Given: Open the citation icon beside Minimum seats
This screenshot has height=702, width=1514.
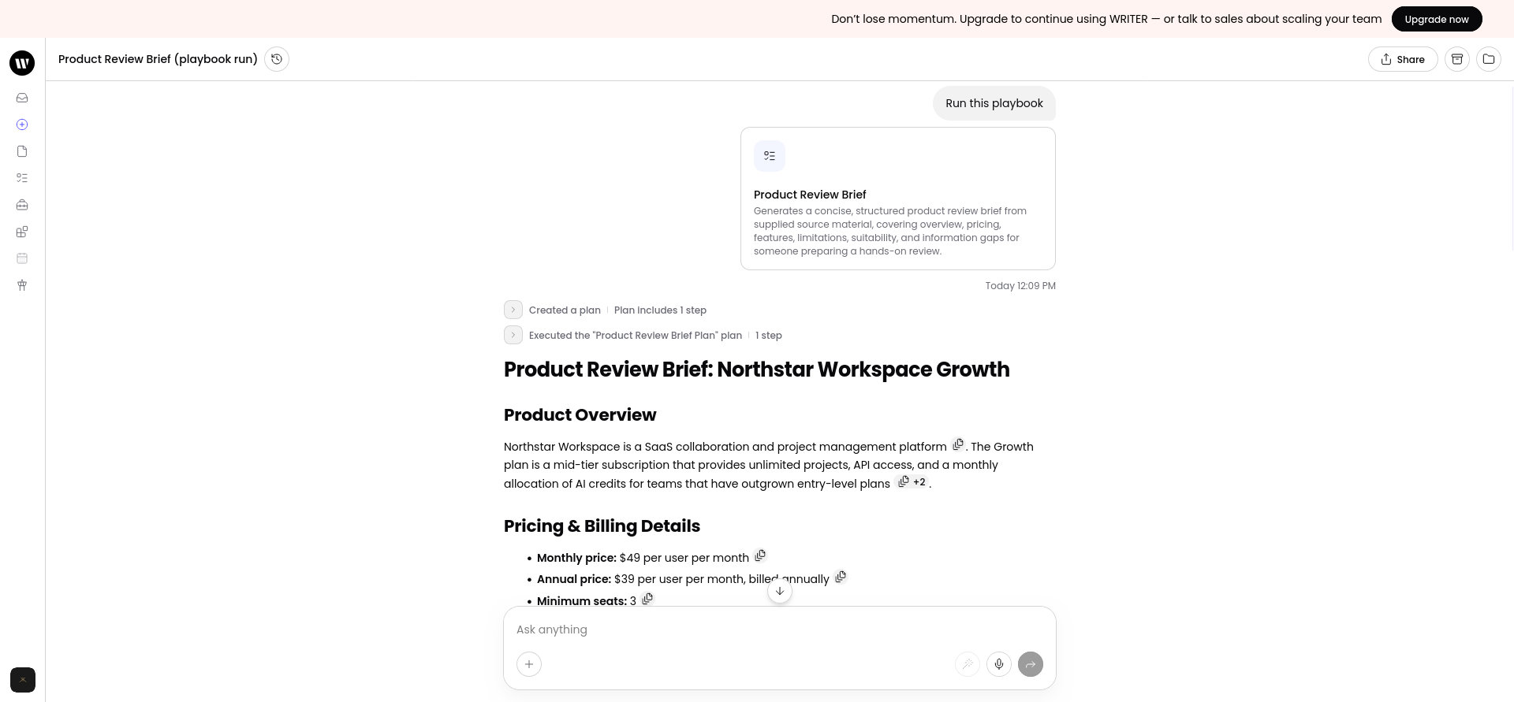Looking at the screenshot, I should tap(647, 599).
